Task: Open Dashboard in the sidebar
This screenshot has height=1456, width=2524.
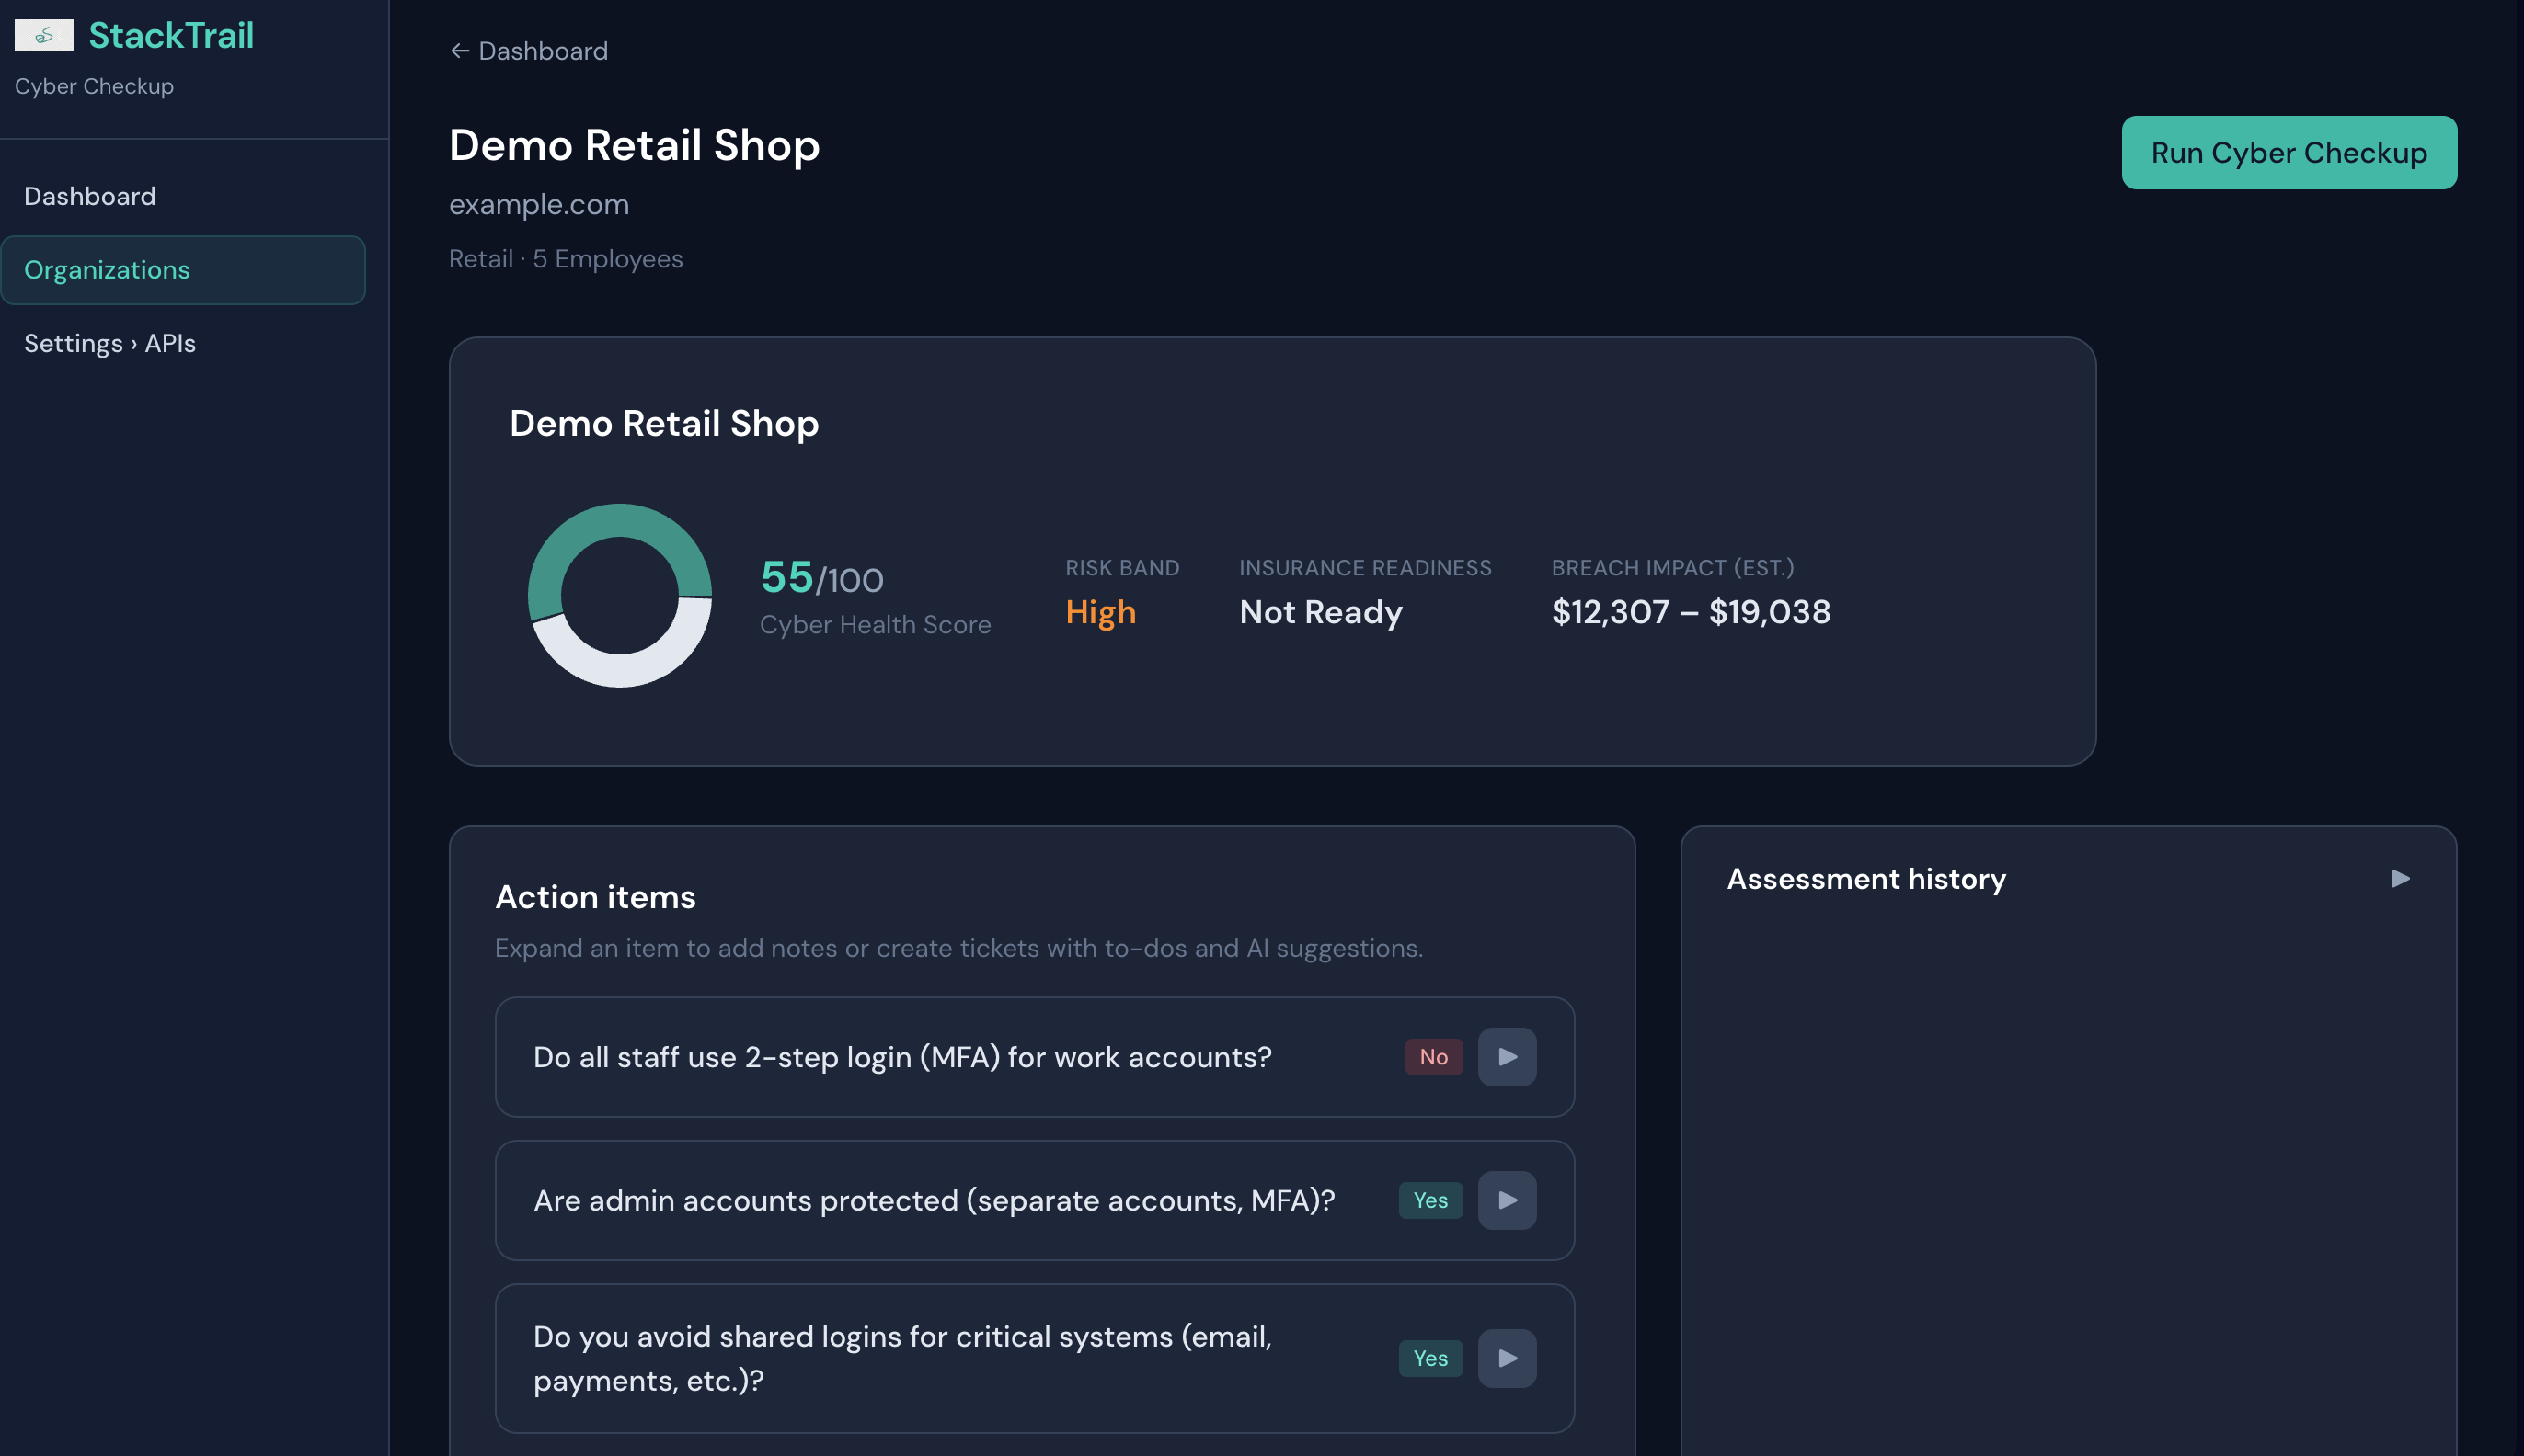Action: tap(90, 196)
